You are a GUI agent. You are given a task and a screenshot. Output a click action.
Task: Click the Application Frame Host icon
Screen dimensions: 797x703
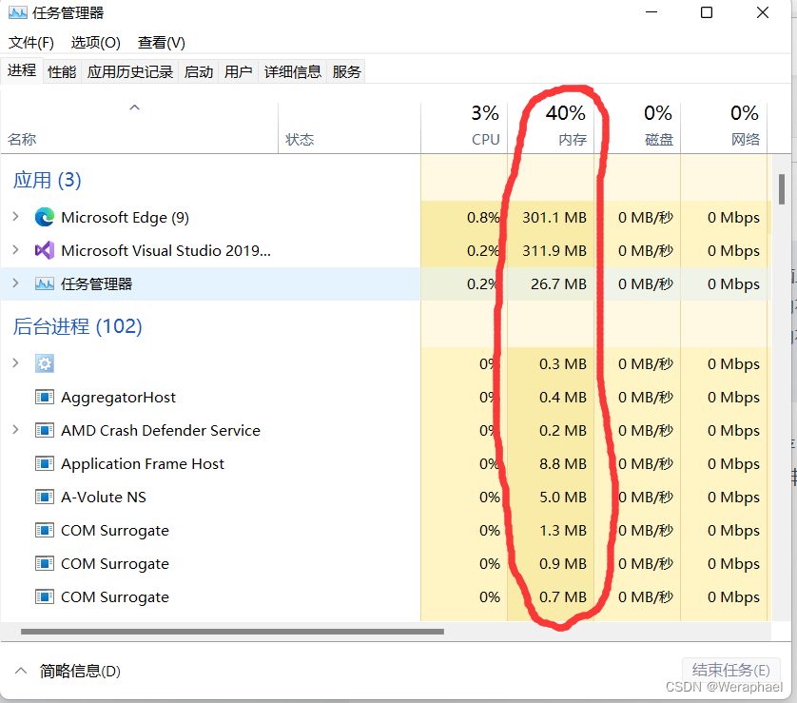(x=45, y=463)
